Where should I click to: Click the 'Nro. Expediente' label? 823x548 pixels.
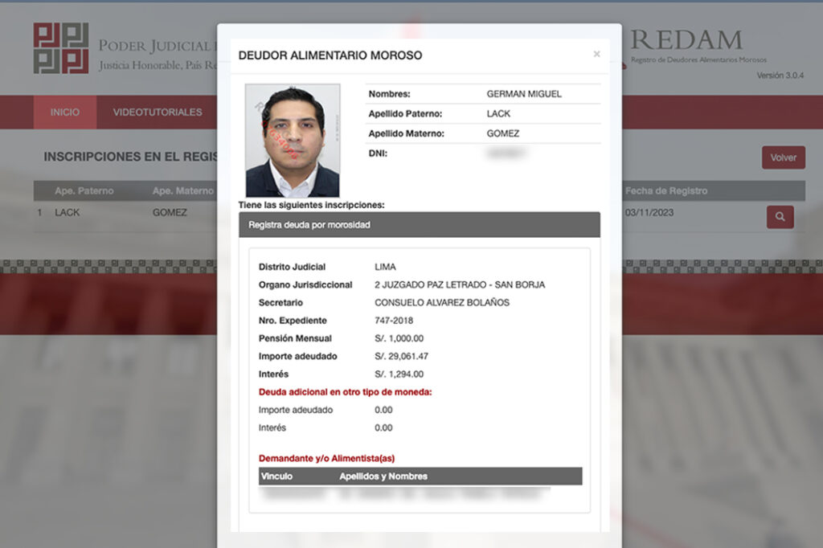pyautogui.click(x=293, y=321)
